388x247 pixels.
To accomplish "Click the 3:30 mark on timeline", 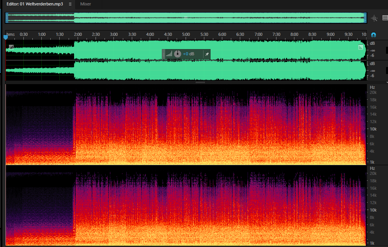I will point(132,34).
